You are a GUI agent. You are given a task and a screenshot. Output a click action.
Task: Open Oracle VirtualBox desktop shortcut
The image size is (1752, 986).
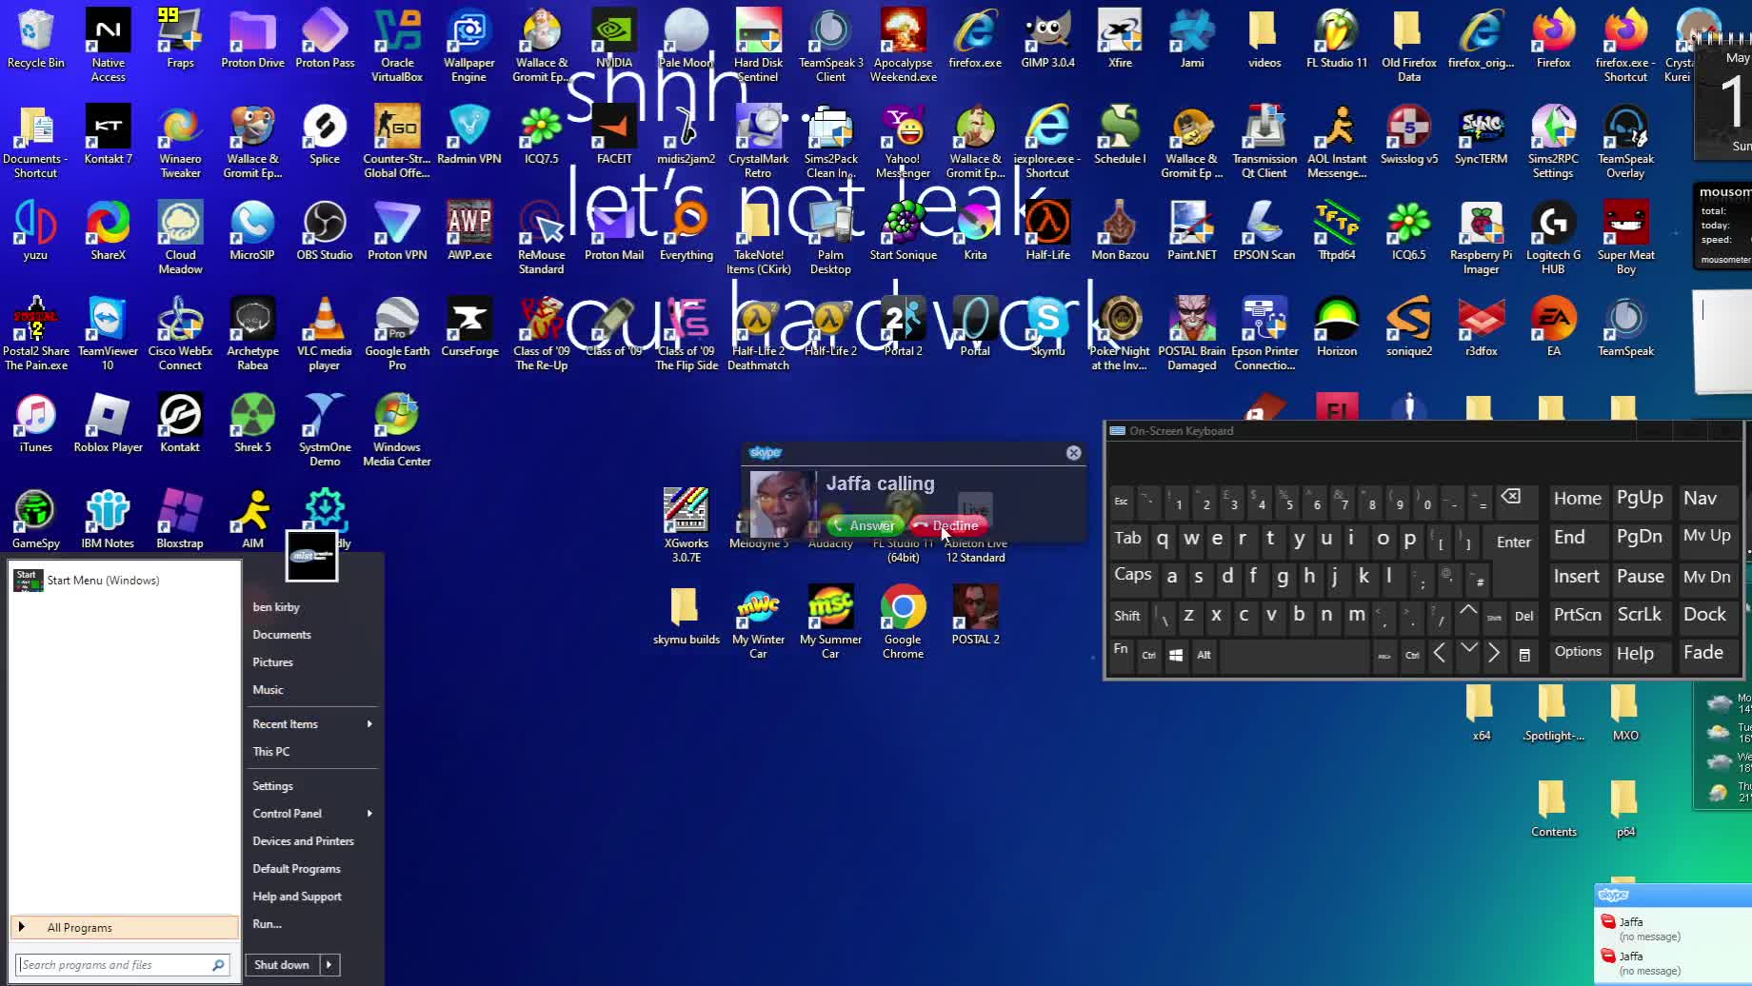pyautogui.click(x=397, y=46)
